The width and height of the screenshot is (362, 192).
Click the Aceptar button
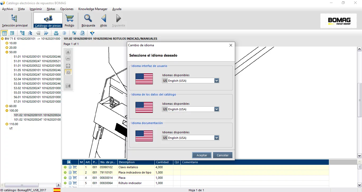point(202,155)
